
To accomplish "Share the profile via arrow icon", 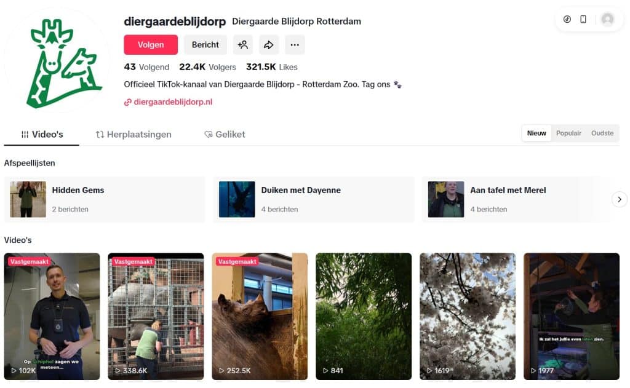I will coord(269,45).
